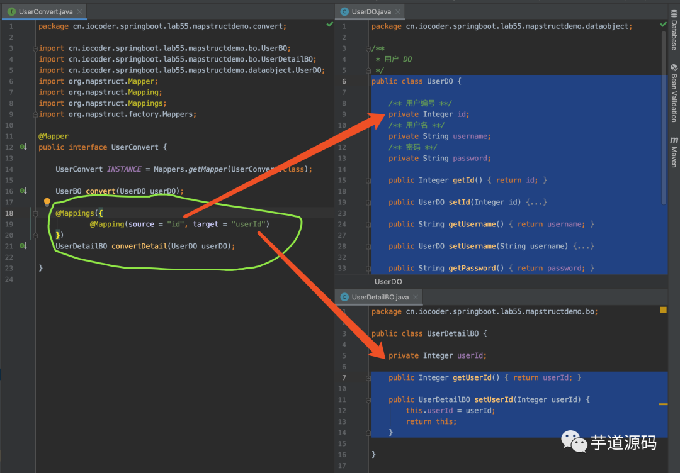
Task: Close the UserDetailBO.java tab
Action: point(416,297)
